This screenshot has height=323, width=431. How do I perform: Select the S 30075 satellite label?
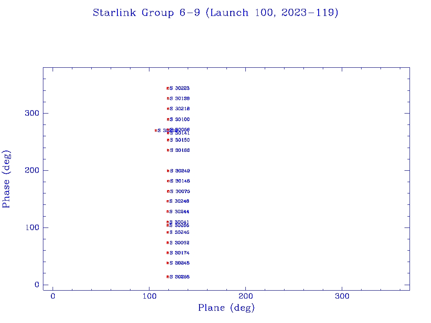click(180, 191)
